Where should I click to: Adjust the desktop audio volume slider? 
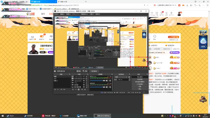[98, 87]
